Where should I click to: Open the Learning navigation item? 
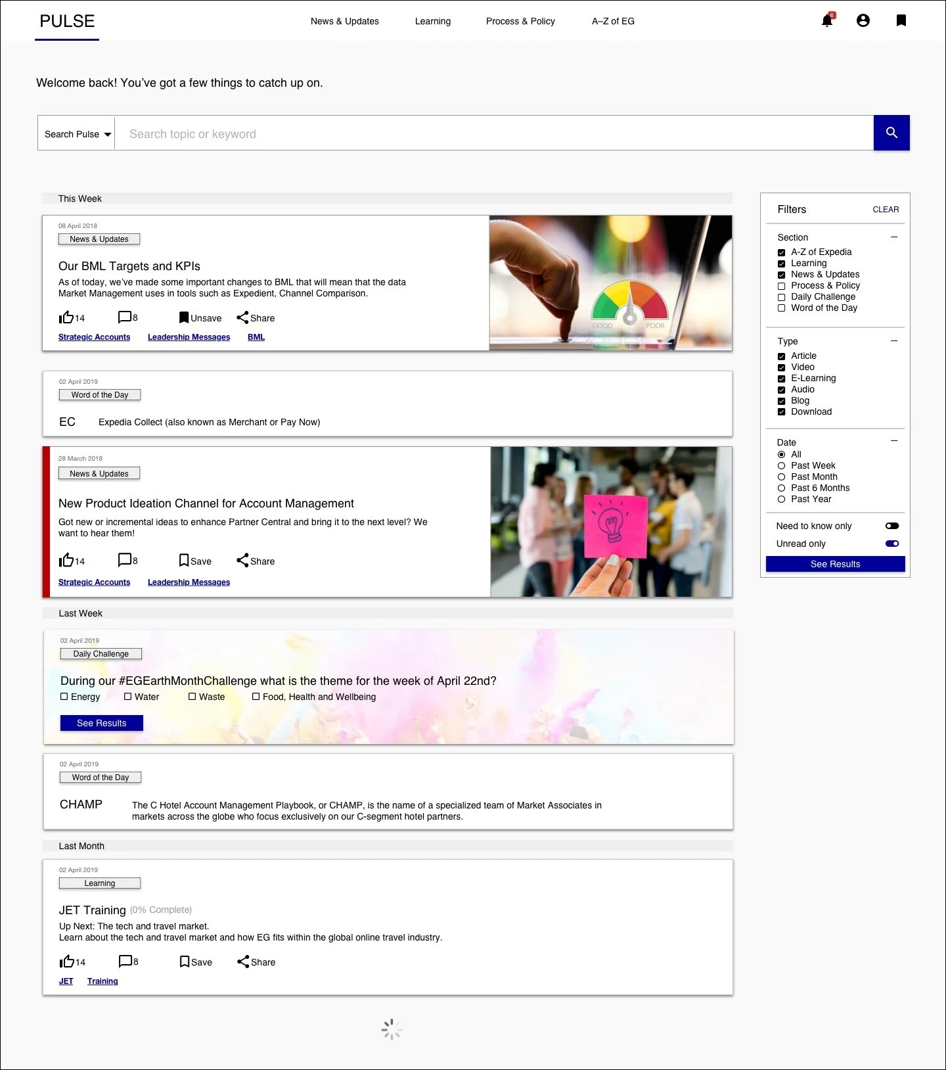pos(433,21)
